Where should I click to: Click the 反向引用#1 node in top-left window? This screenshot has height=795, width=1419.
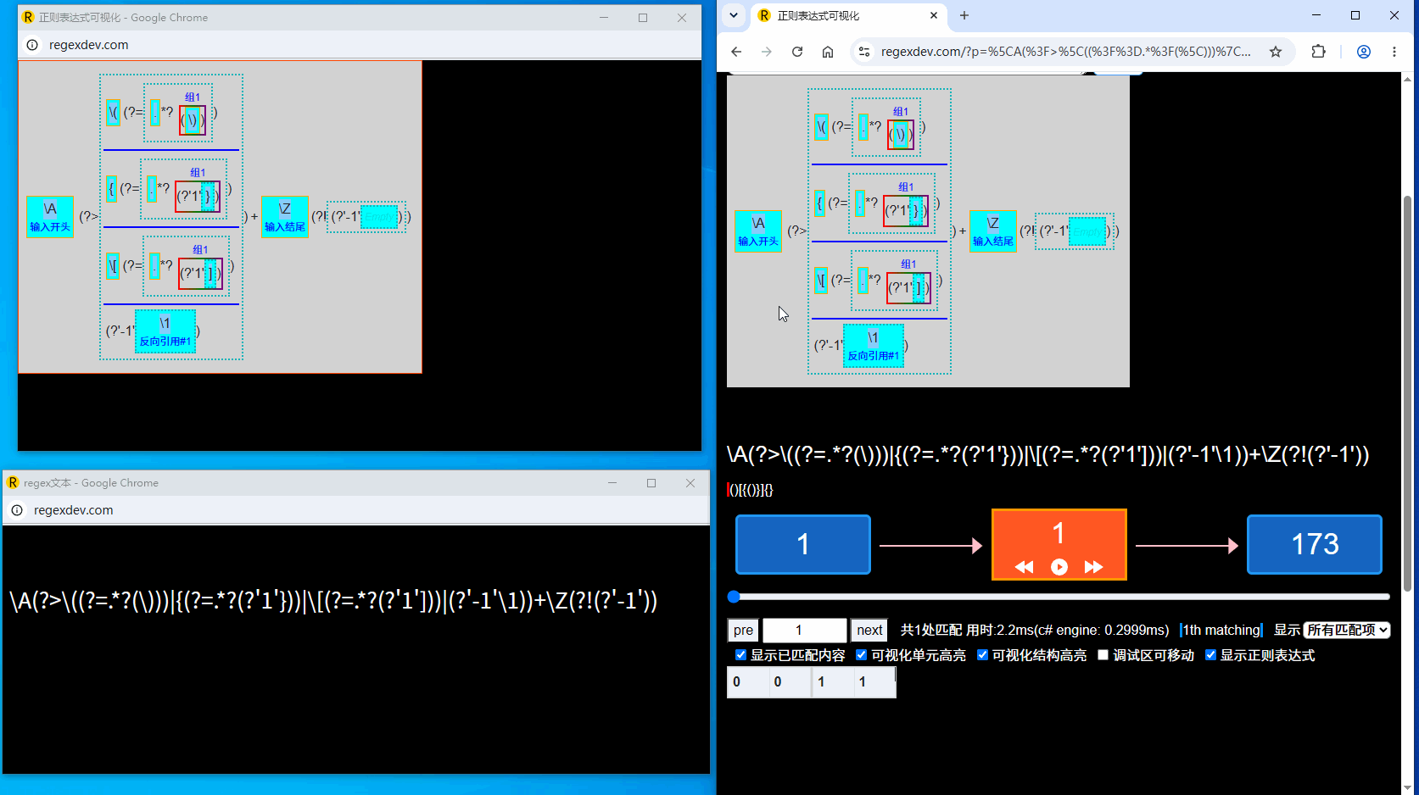165,331
